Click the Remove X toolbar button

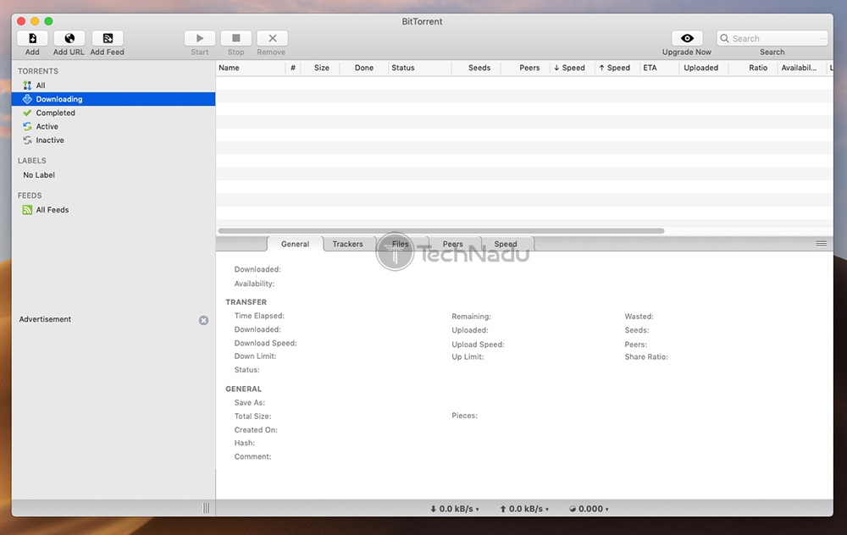(x=272, y=38)
